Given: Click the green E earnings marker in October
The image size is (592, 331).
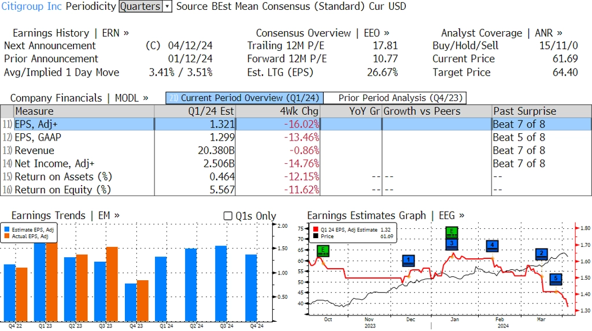Looking at the screenshot, I should pyautogui.click(x=323, y=251).
